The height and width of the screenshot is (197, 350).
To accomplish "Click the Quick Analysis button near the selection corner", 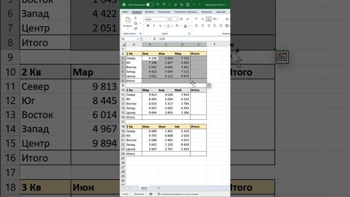I will 209,85.
